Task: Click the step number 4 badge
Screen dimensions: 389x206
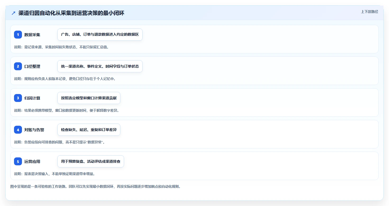Action: tap(18, 130)
